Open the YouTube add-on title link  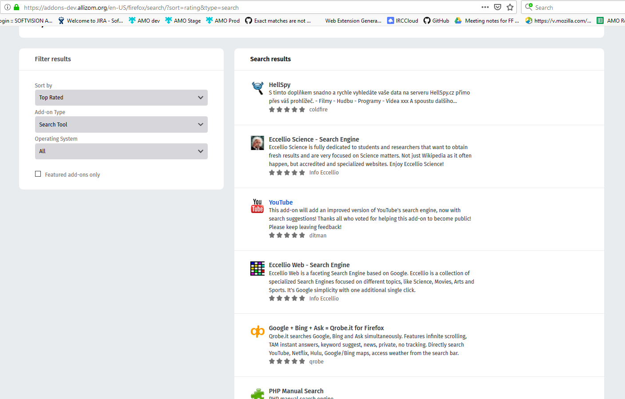pyautogui.click(x=281, y=202)
